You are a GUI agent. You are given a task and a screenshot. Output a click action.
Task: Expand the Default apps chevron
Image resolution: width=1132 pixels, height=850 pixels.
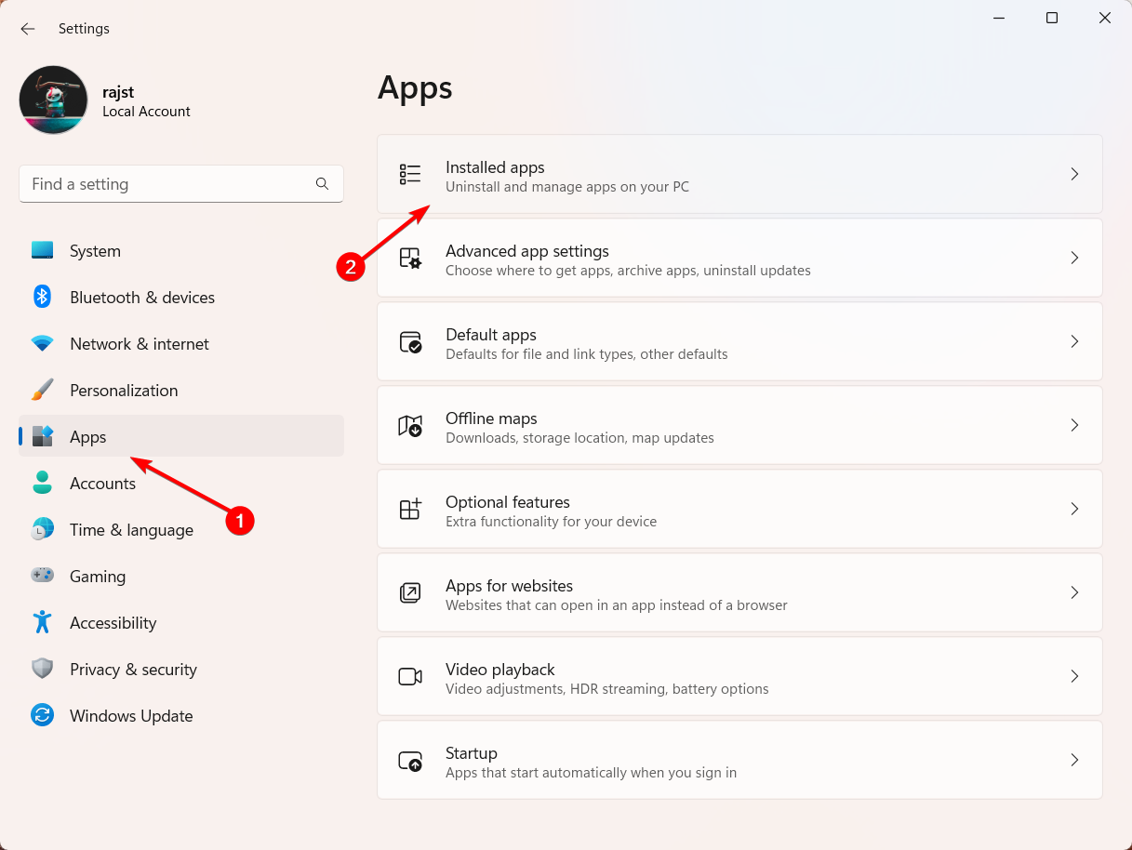[x=1074, y=341]
